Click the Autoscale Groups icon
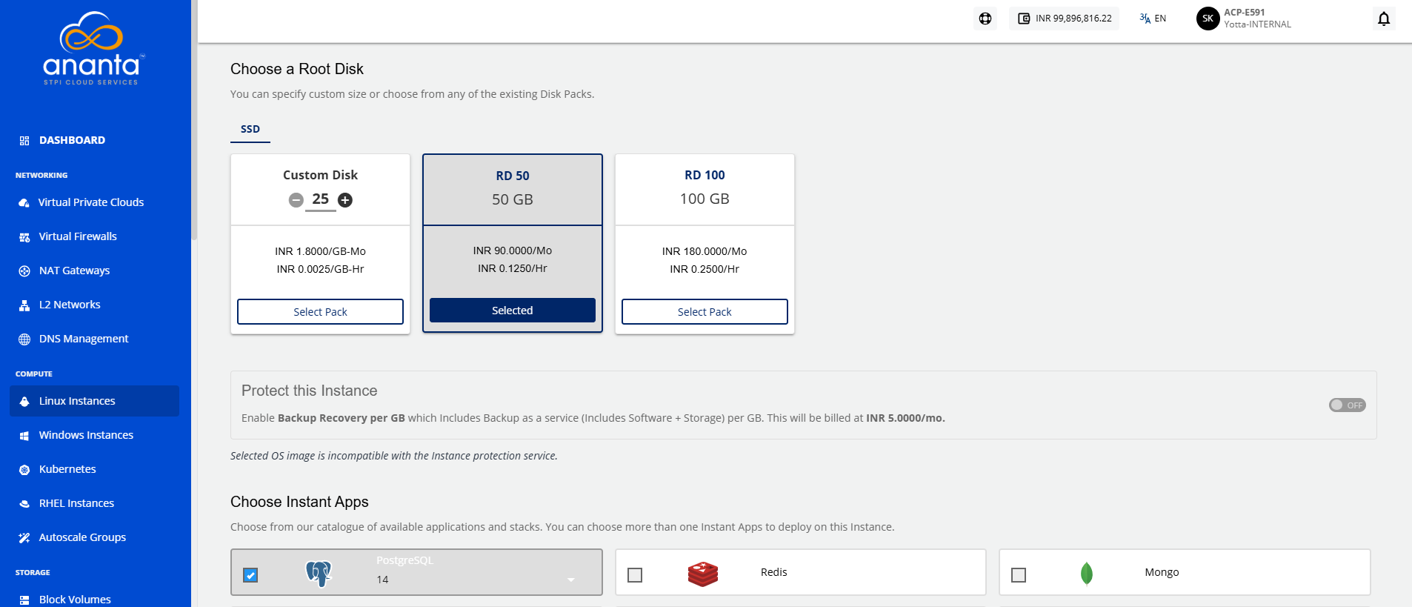The width and height of the screenshot is (1412, 607). tap(24, 538)
